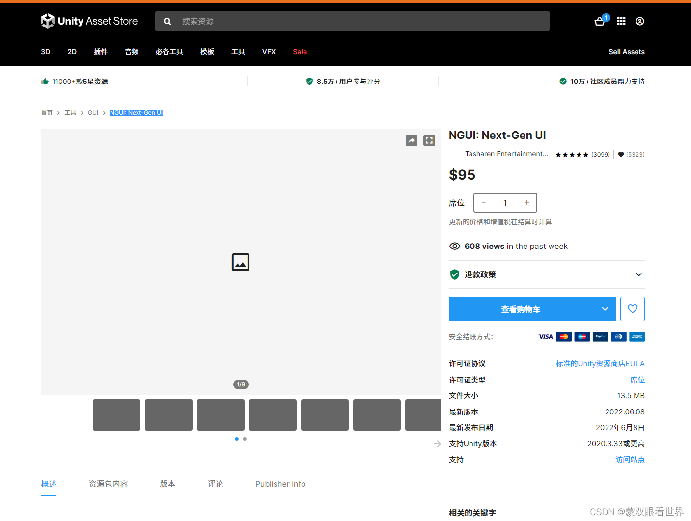Click the Unity Asset Store logo

pyautogui.click(x=89, y=21)
